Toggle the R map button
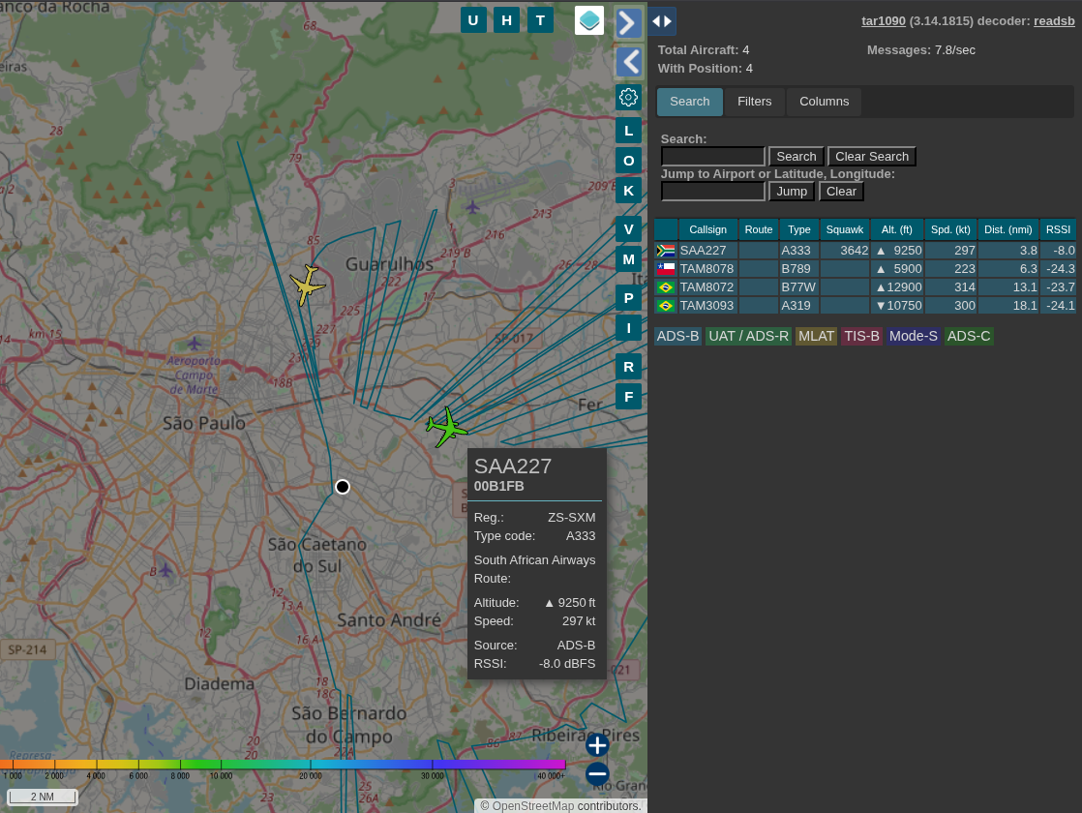This screenshot has width=1082, height=813. pos(628,367)
